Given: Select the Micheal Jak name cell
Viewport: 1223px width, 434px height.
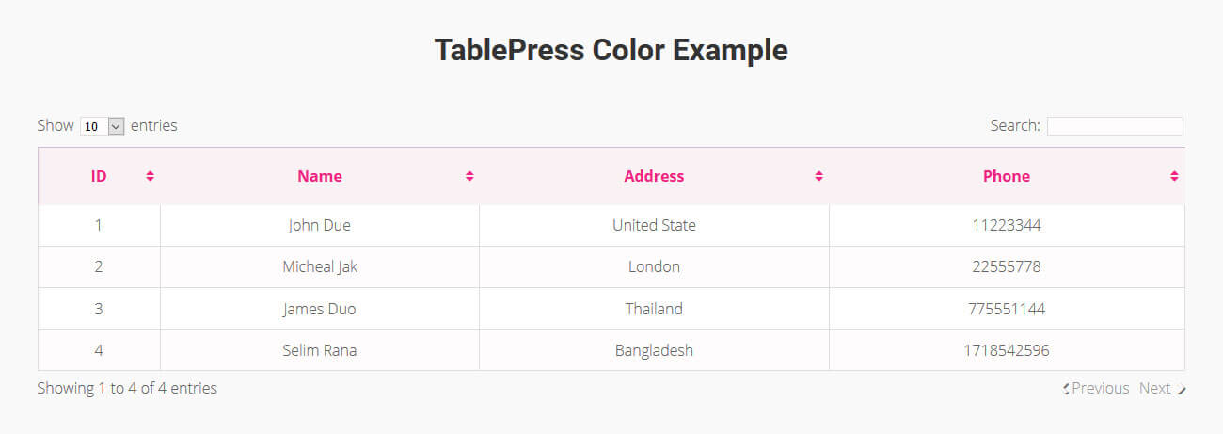Looking at the screenshot, I should pyautogui.click(x=320, y=267).
